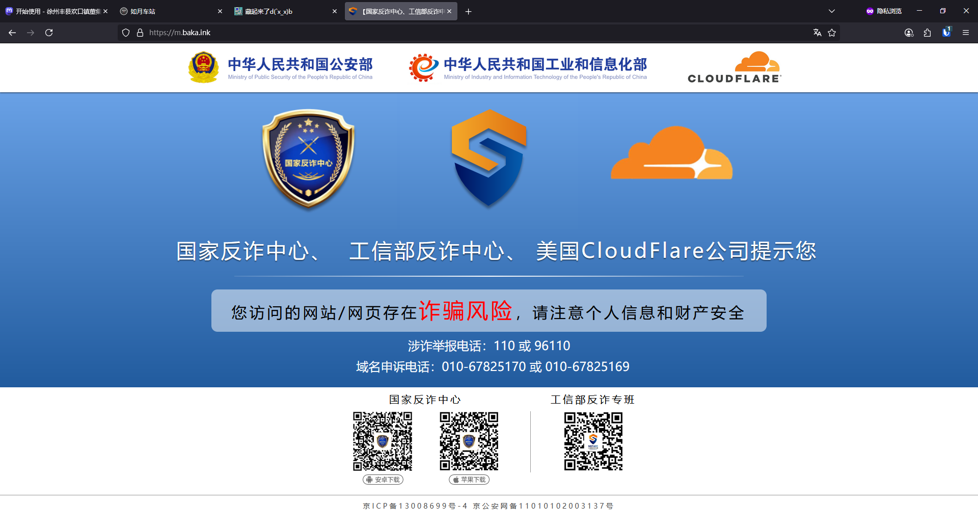Image resolution: width=978 pixels, height=530 pixels.
Task: Expand the list all tabs chevron
Action: (x=831, y=11)
